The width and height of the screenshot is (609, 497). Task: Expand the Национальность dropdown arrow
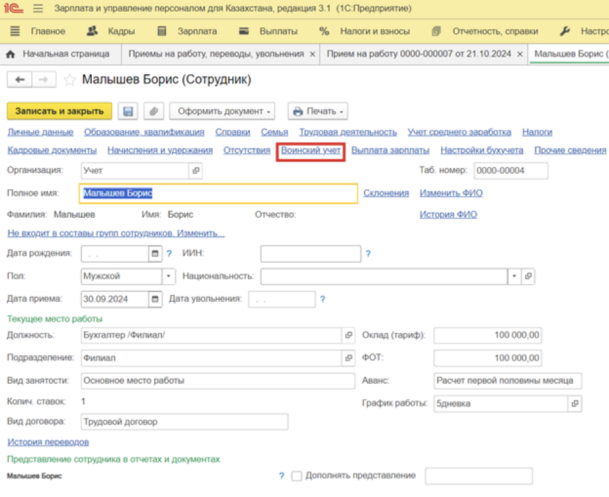514,276
